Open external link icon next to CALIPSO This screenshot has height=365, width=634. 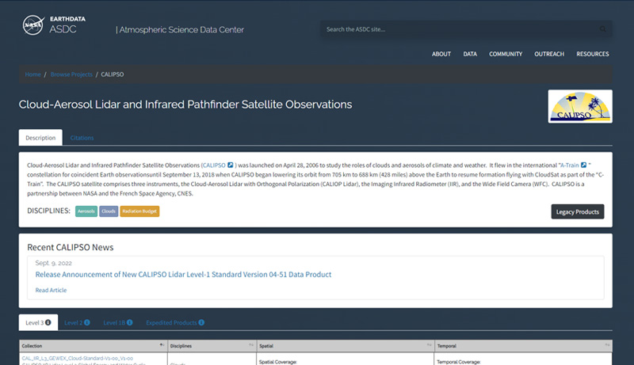[x=230, y=165]
